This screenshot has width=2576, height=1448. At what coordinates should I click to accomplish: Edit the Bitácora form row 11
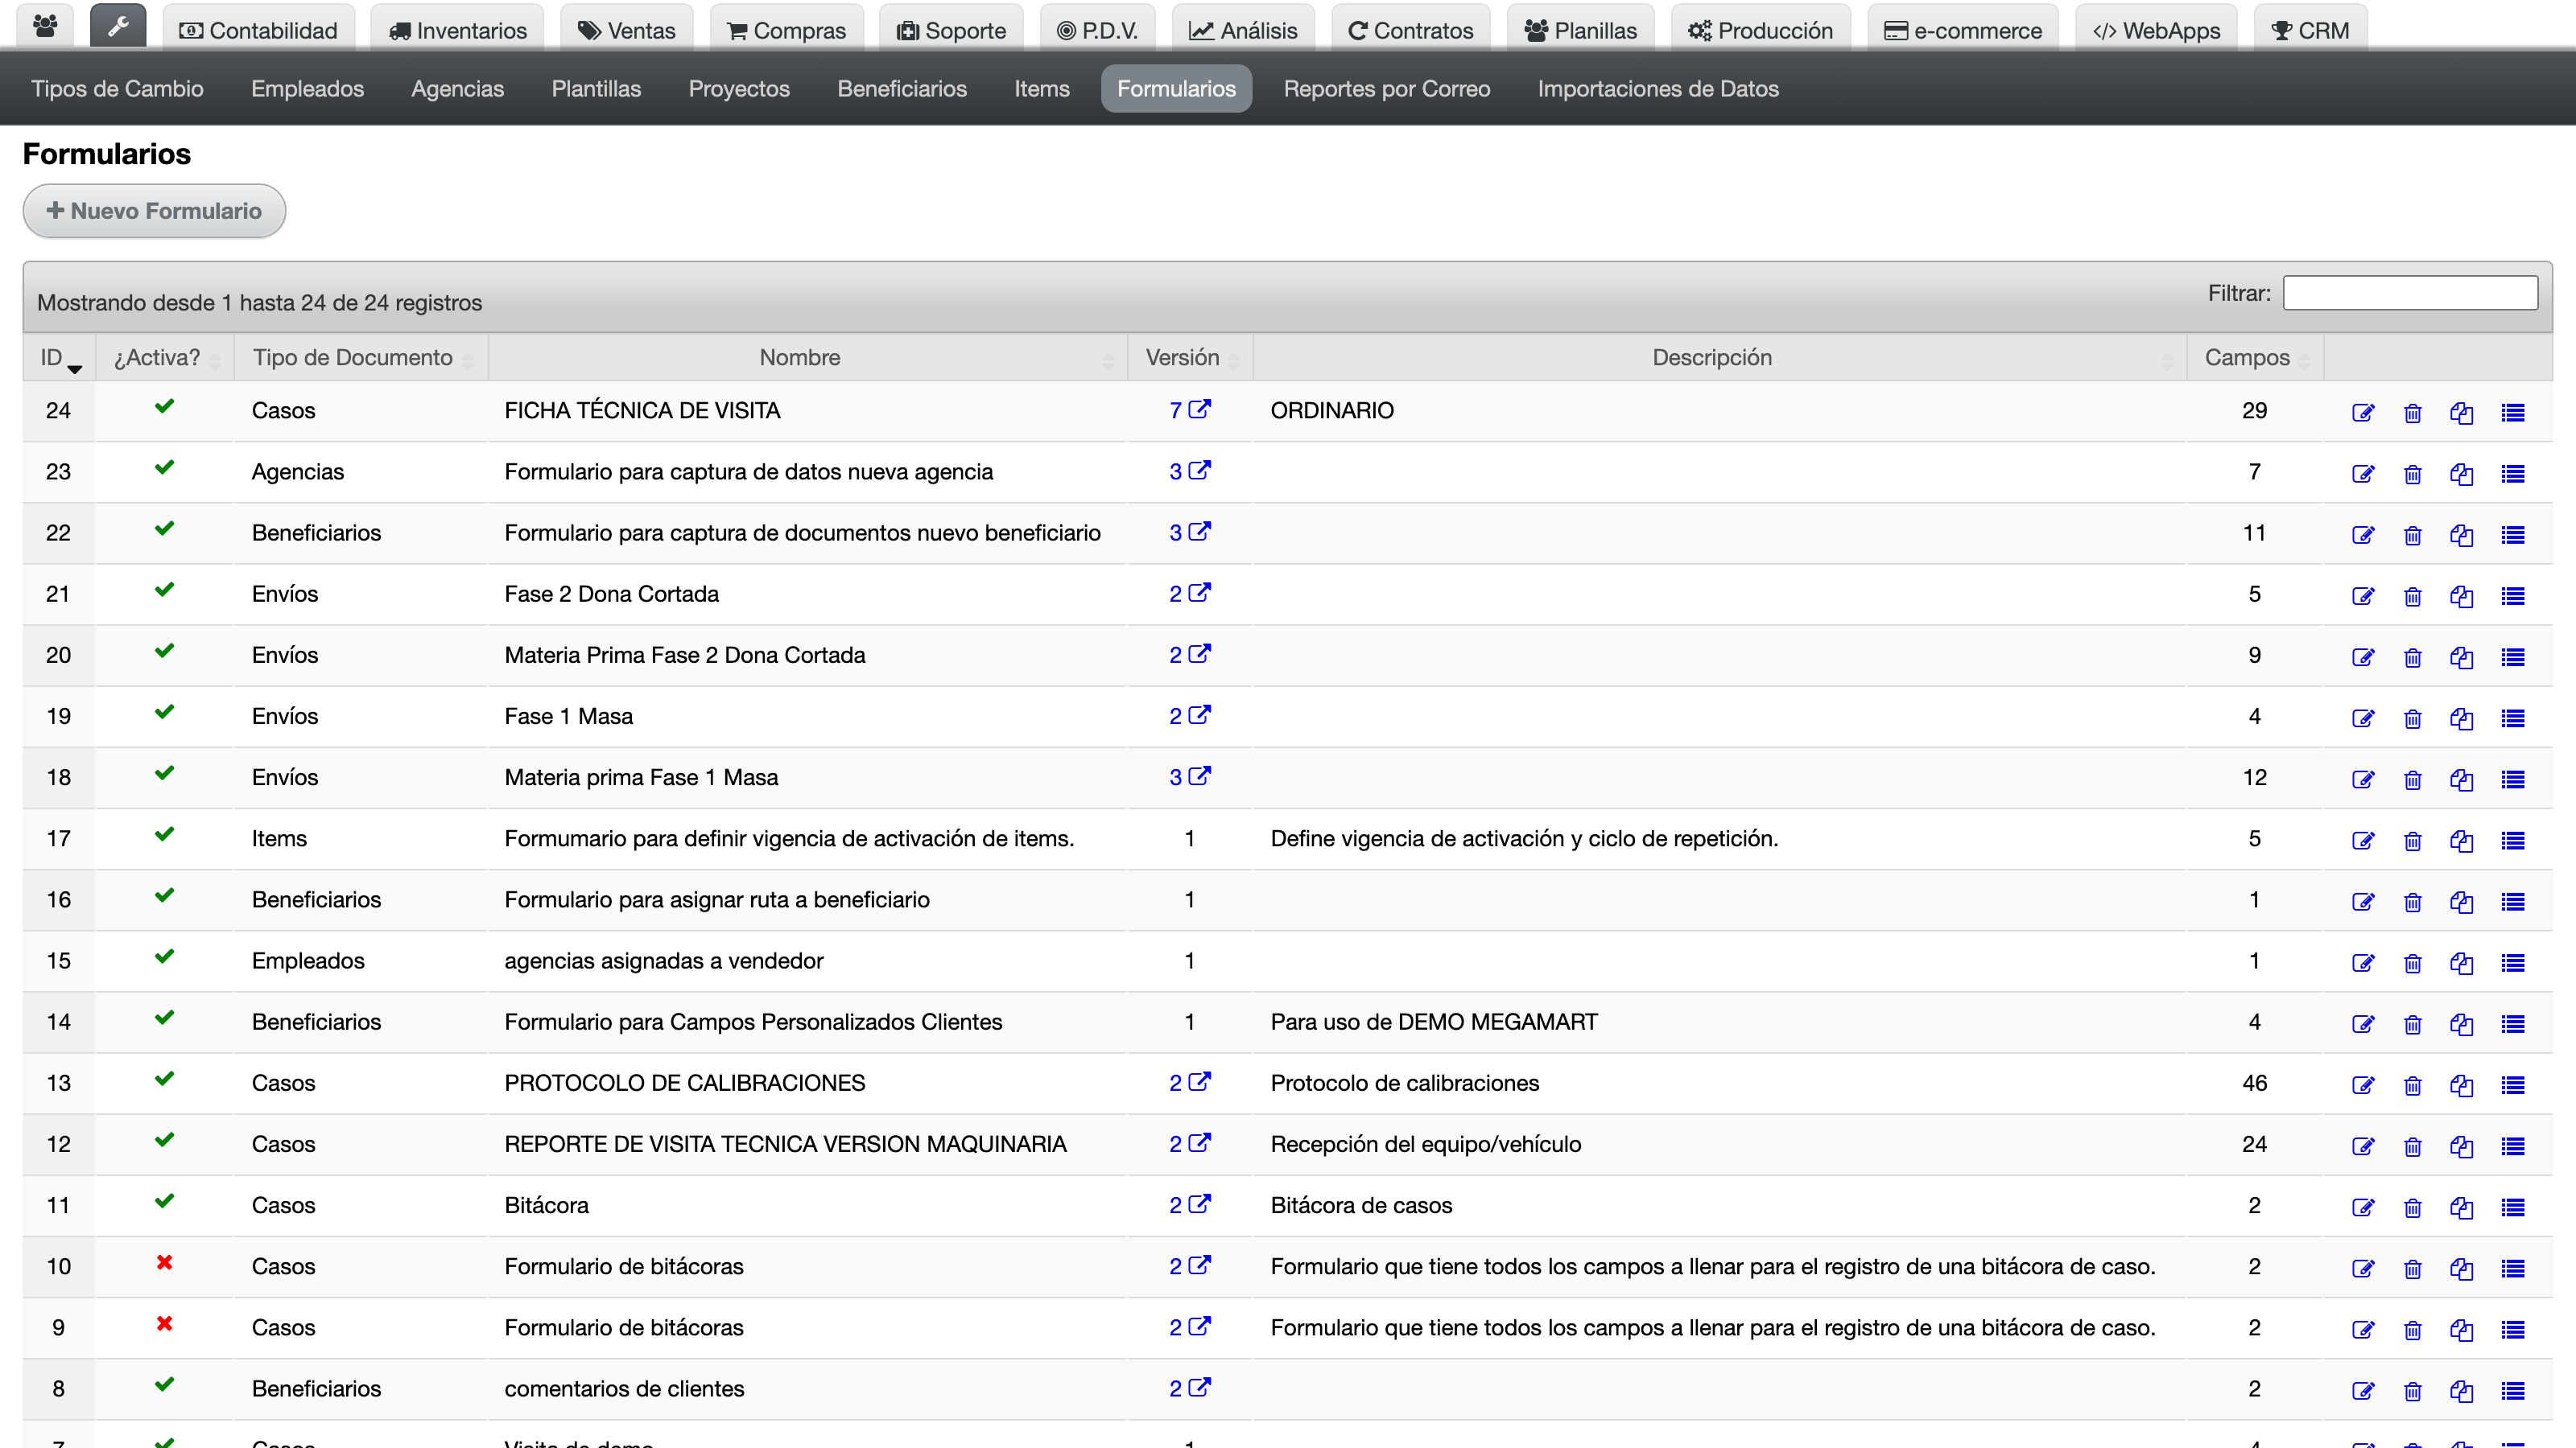click(x=2363, y=1207)
